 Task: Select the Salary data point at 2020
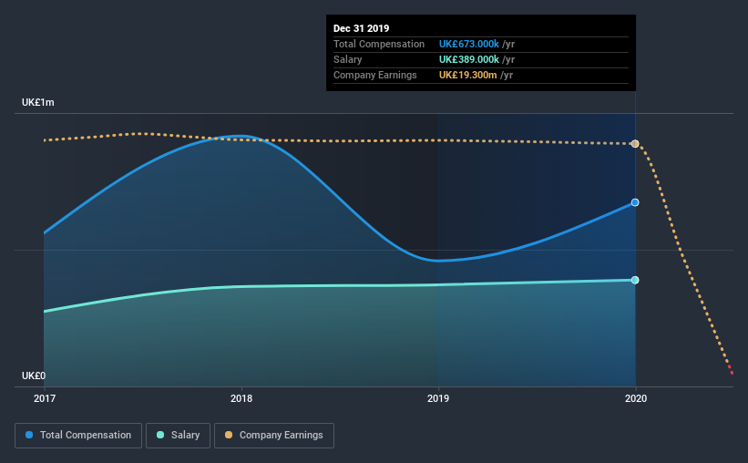tap(635, 280)
